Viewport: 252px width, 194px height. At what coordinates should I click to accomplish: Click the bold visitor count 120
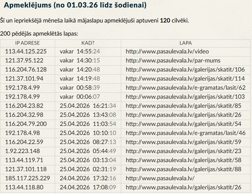165,21
